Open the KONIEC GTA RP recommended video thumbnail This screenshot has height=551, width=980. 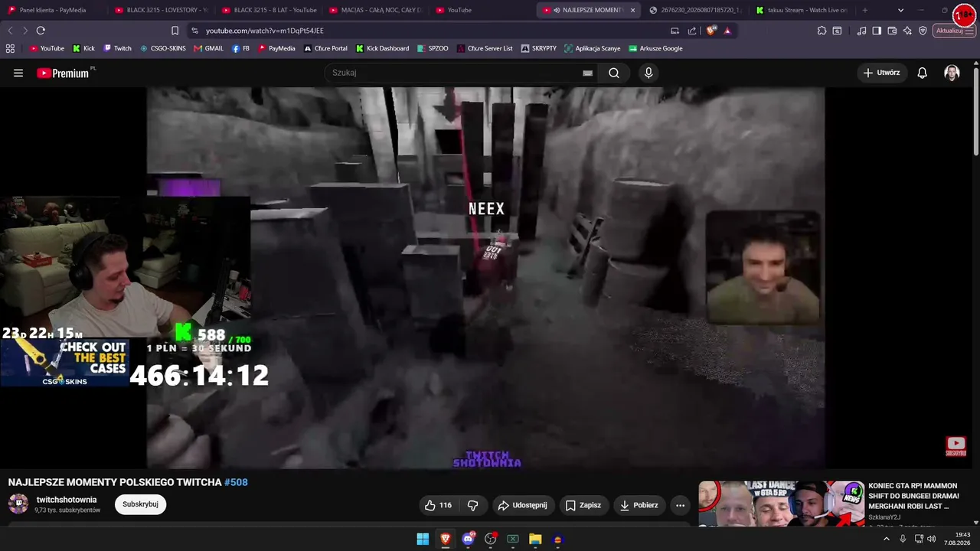pyautogui.click(x=781, y=504)
